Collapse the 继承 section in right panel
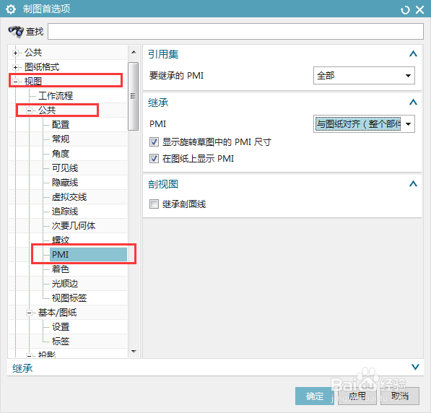Screen dimensions: 431x413 point(413,103)
